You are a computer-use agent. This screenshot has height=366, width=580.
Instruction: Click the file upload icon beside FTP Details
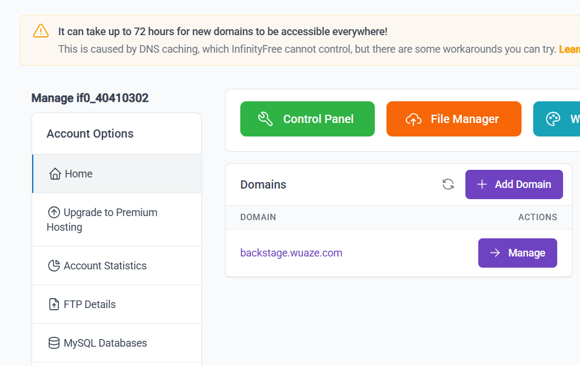(x=54, y=305)
